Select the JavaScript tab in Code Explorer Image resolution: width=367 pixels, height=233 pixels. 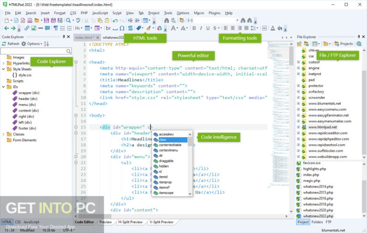coord(32,222)
